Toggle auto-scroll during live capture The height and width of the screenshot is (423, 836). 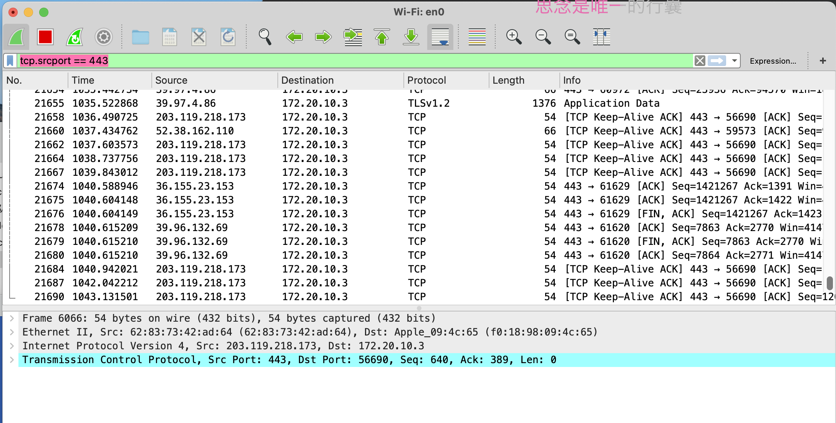pyautogui.click(x=440, y=37)
